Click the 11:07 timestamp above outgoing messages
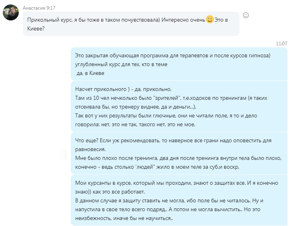 coord(281,43)
